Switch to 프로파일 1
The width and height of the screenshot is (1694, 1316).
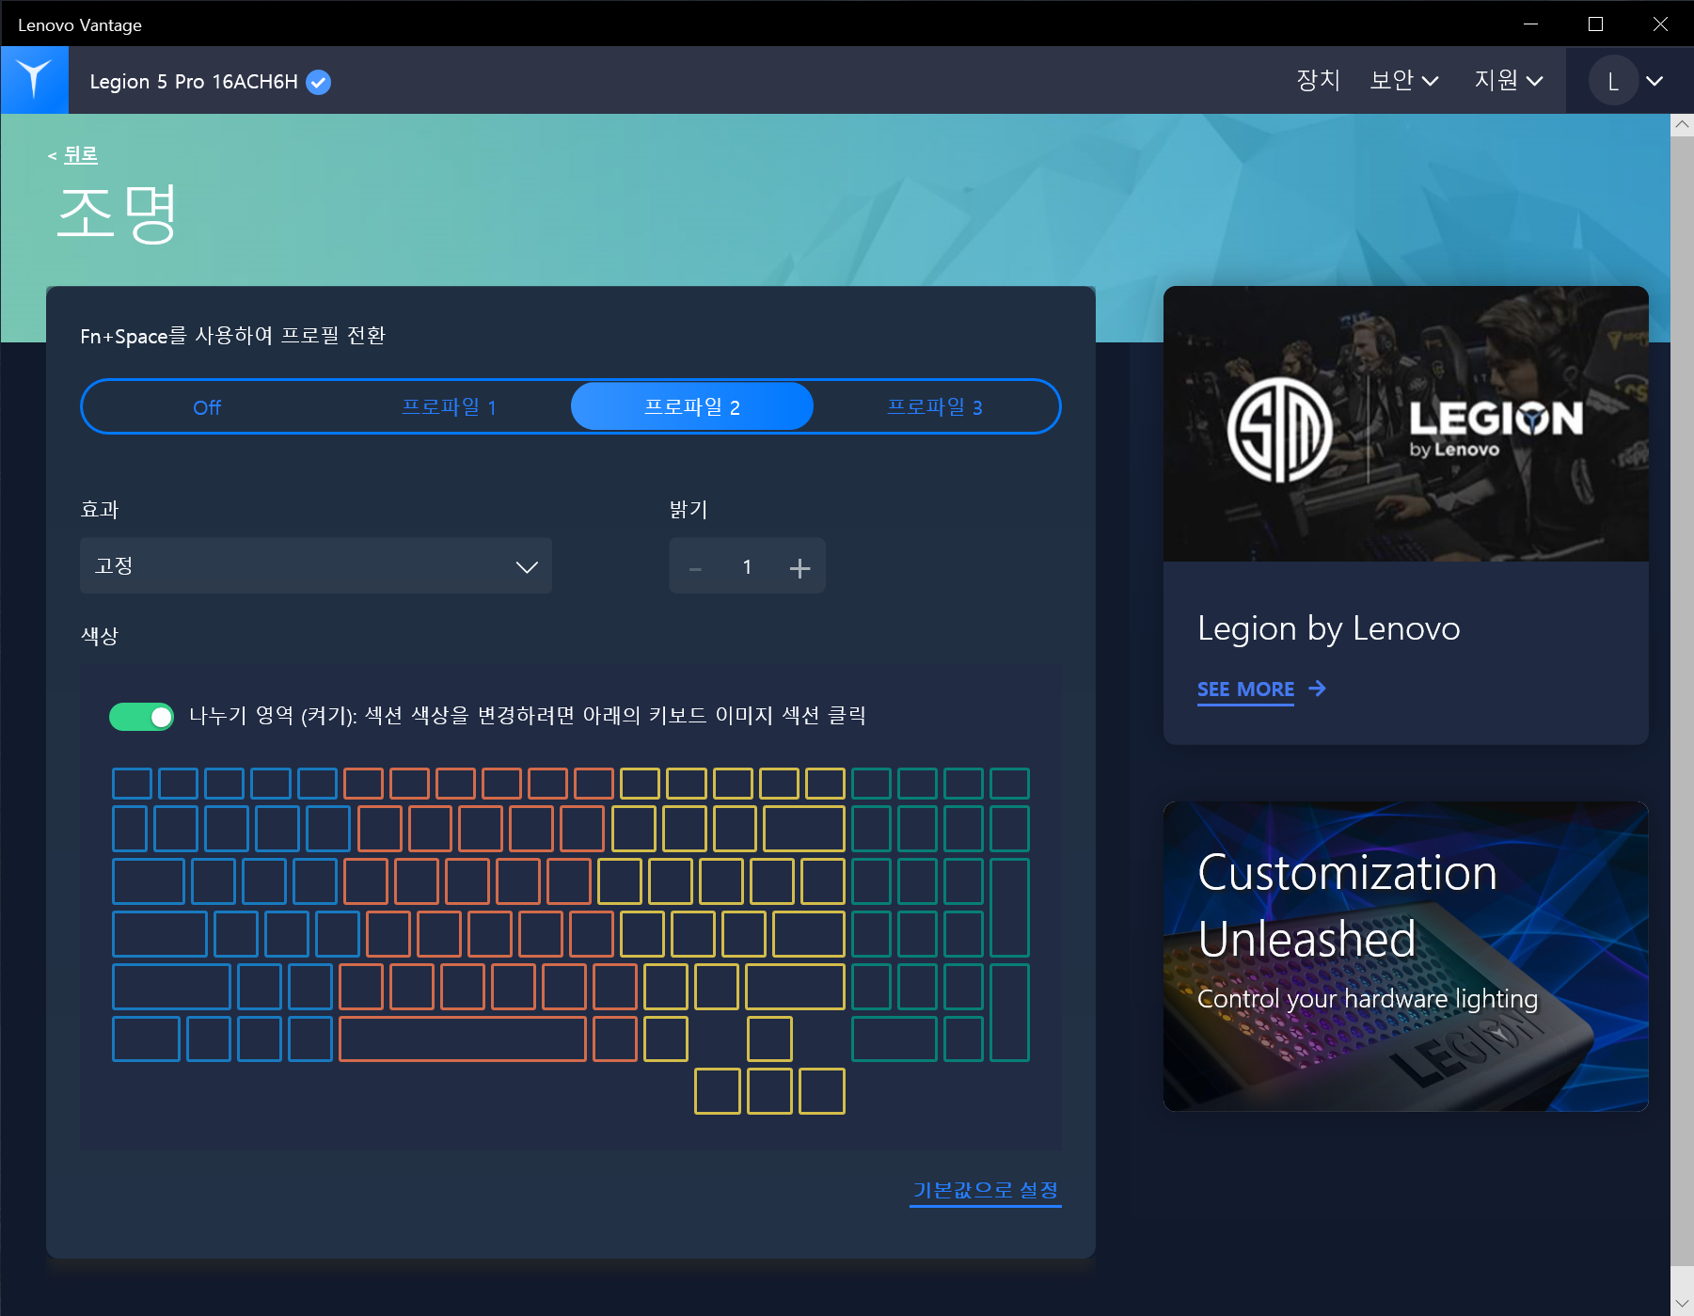pos(449,406)
